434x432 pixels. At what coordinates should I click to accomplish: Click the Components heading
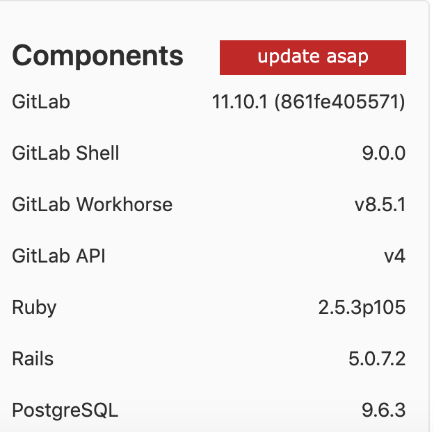click(x=97, y=56)
